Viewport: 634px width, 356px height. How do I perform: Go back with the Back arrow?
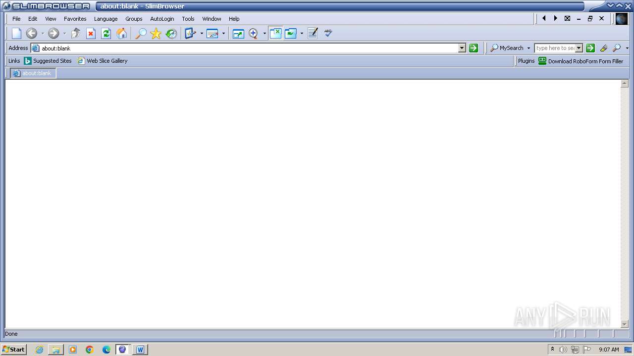[32, 33]
